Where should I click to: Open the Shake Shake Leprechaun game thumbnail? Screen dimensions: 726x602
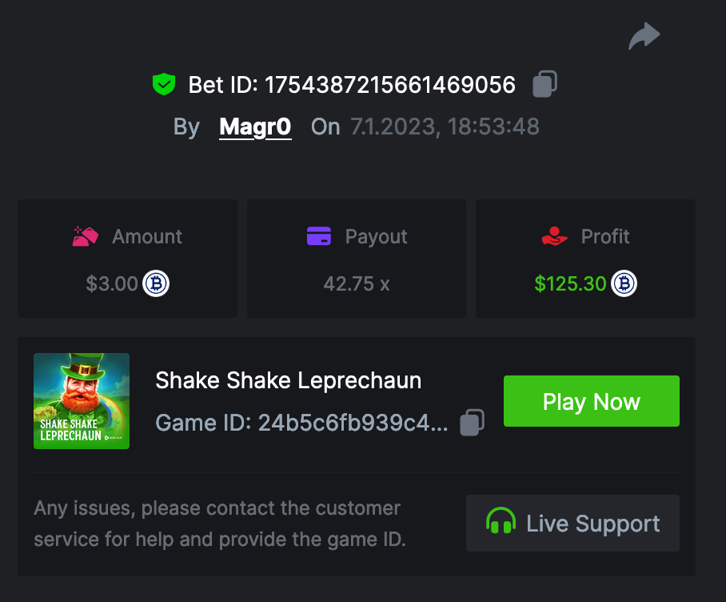pos(82,401)
